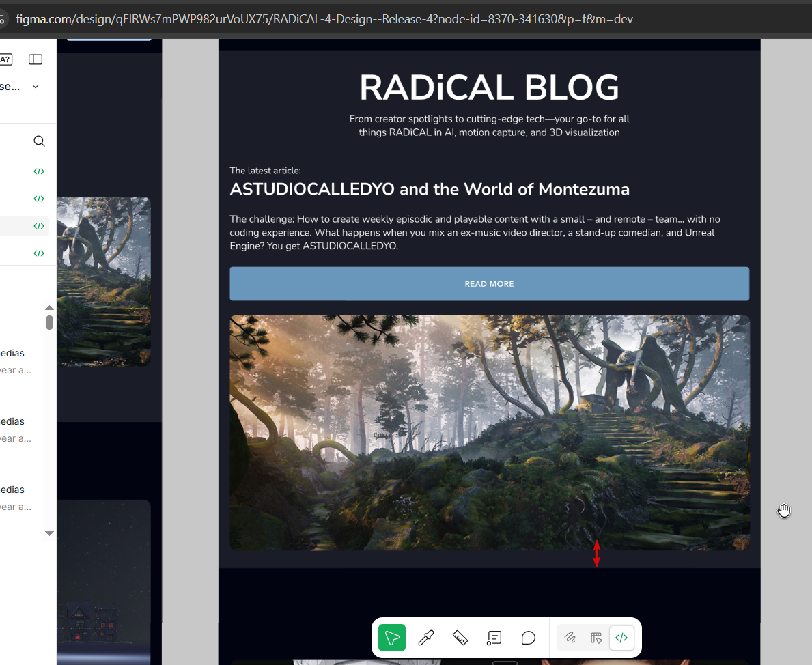The width and height of the screenshot is (812, 665).
Task: Select the 'From creator spotlights' subtitle text
Action: pos(490,126)
